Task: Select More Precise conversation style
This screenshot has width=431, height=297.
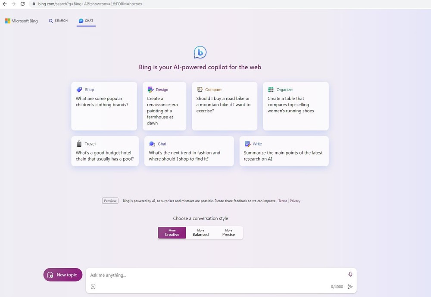Action: 228,232
